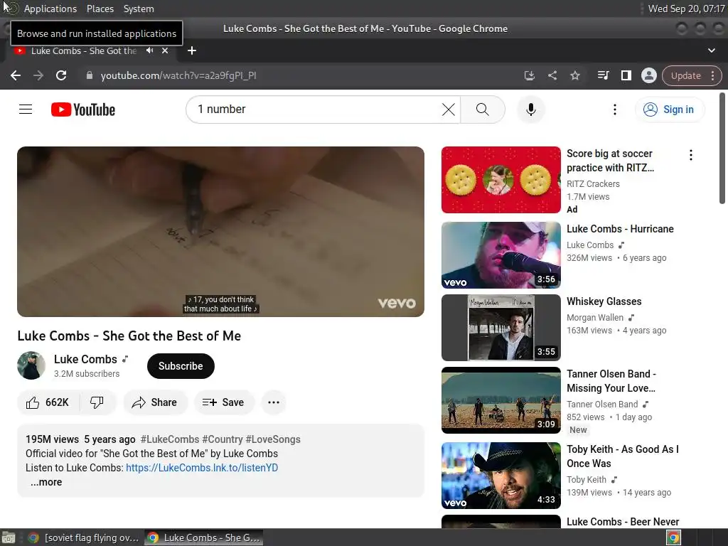Viewport: 728px width, 546px height.
Task: Open a new tab with plus button
Action: click(x=192, y=50)
